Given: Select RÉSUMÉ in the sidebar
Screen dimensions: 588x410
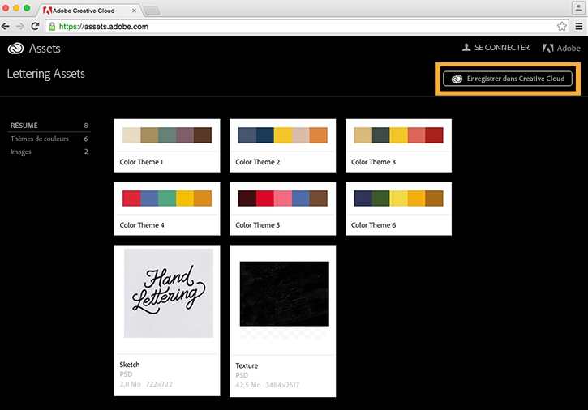Looking at the screenshot, I should pos(49,126).
